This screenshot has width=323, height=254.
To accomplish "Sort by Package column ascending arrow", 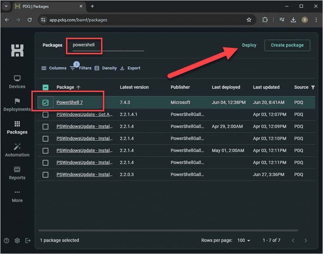I will click(x=78, y=87).
